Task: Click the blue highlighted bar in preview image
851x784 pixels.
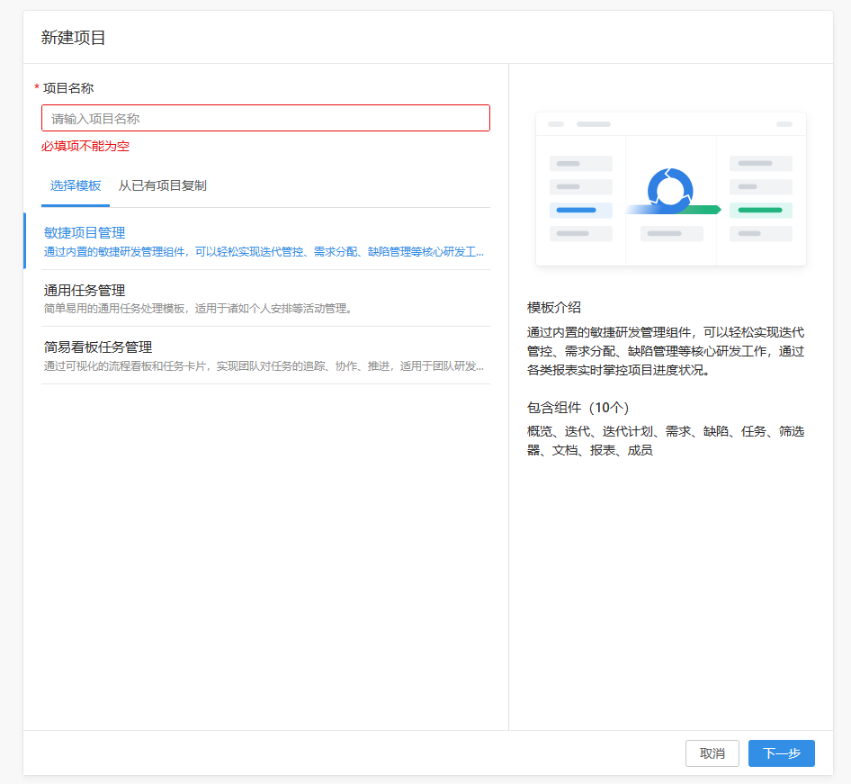Action: click(576, 210)
